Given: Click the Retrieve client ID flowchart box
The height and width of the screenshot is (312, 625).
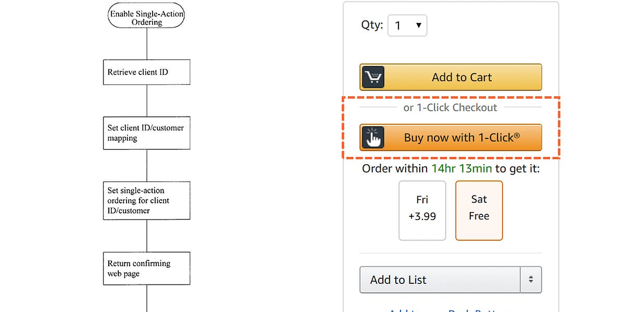Looking at the screenshot, I should coord(146,72).
